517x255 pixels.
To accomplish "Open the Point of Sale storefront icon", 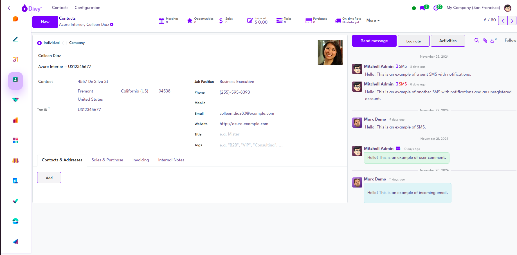I will [x=15, y=161].
